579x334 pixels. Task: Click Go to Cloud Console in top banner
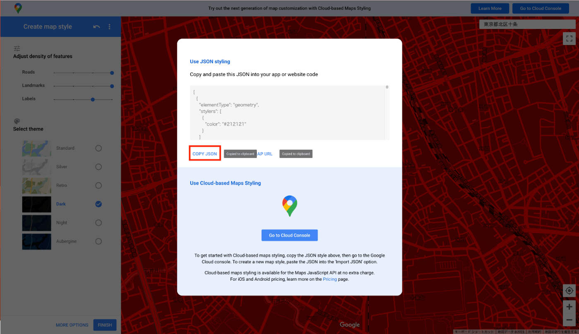coord(541,8)
